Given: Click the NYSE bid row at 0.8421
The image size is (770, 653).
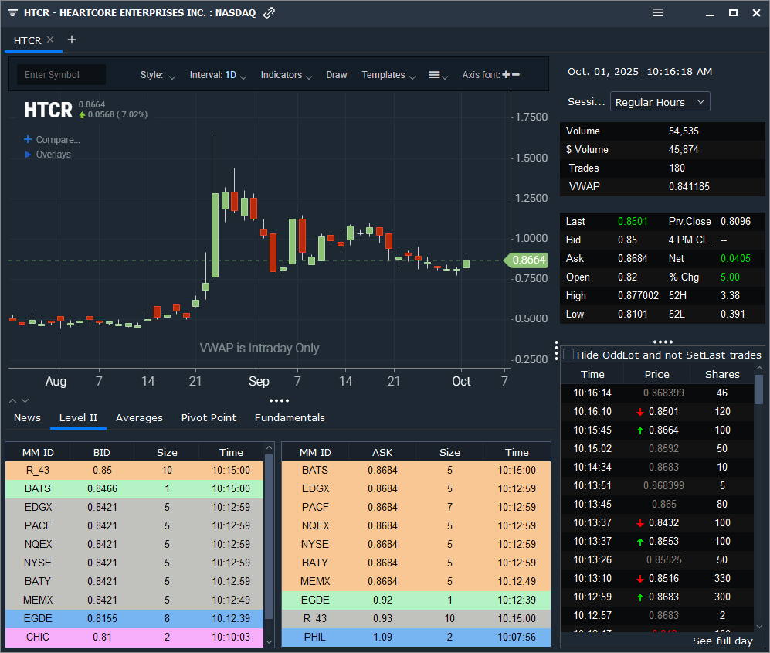Looking at the screenshot, I should (x=134, y=563).
